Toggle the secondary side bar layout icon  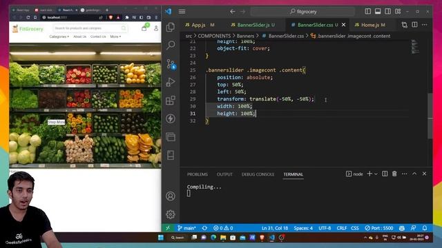(x=388, y=11)
